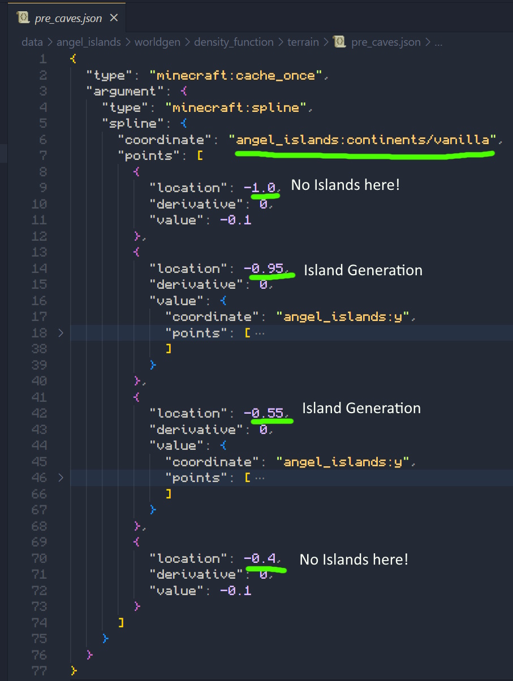The width and height of the screenshot is (513, 681).
Task: Open the 'worldgen' breadcrumb segment
Action: 158,42
